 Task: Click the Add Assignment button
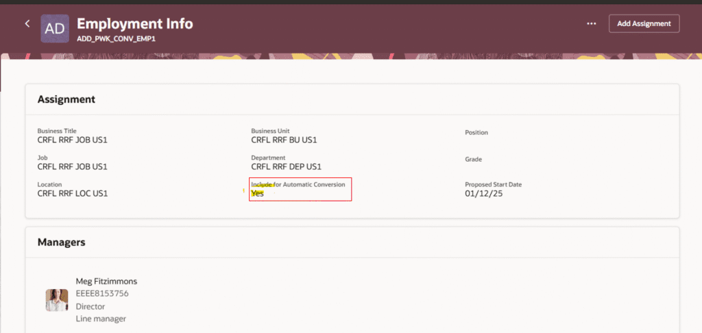pyautogui.click(x=644, y=24)
